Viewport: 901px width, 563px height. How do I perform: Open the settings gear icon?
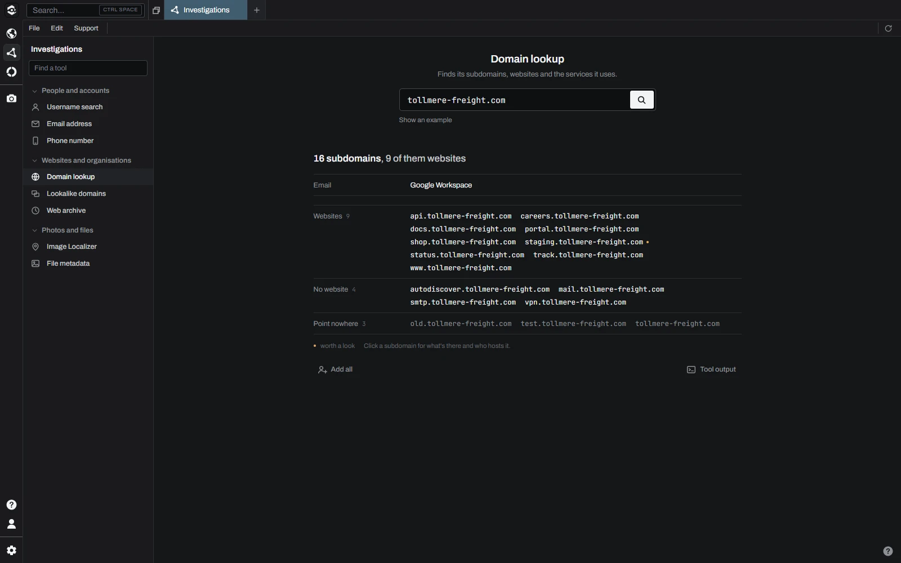11,551
